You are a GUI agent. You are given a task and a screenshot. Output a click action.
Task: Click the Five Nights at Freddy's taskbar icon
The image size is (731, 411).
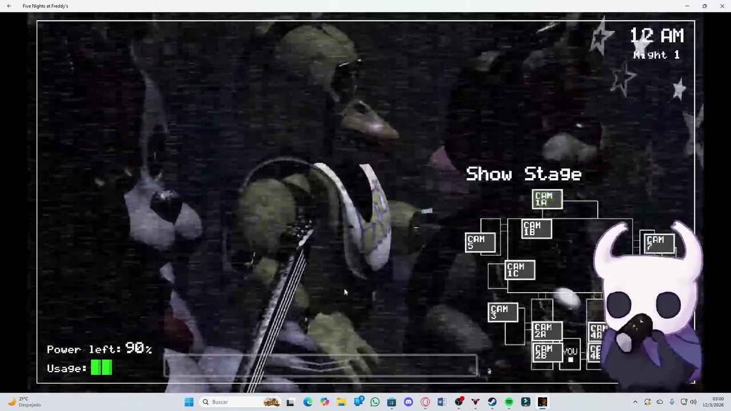(x=543, y=402)
